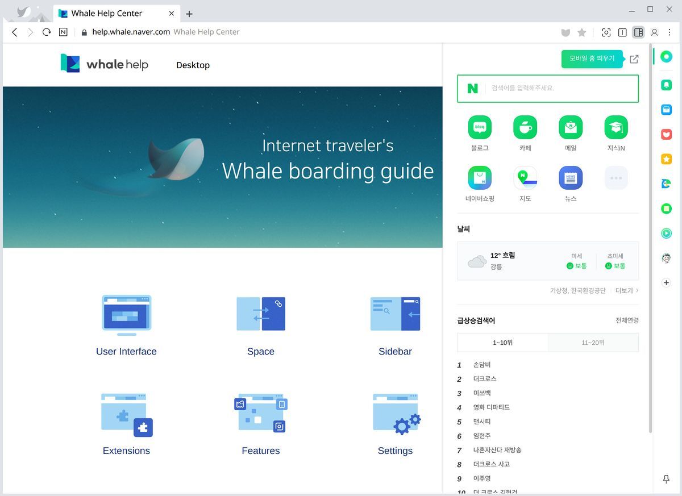This screenshot has height=496, width=682.
Task: Select the Whale Help Center tab
Action: (117, 14)
